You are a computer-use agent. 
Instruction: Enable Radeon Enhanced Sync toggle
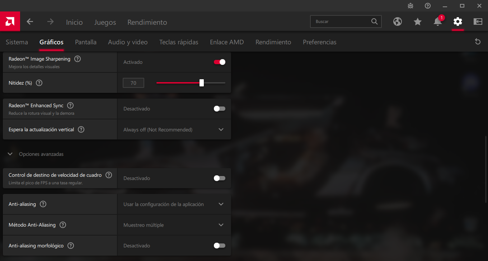pyautogui.click(x=220, y=109)
